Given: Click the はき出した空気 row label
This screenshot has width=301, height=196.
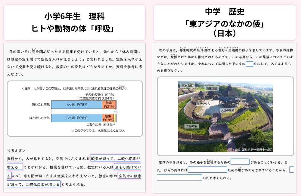Looking at the screenshot, I should [x=39, y=118].
